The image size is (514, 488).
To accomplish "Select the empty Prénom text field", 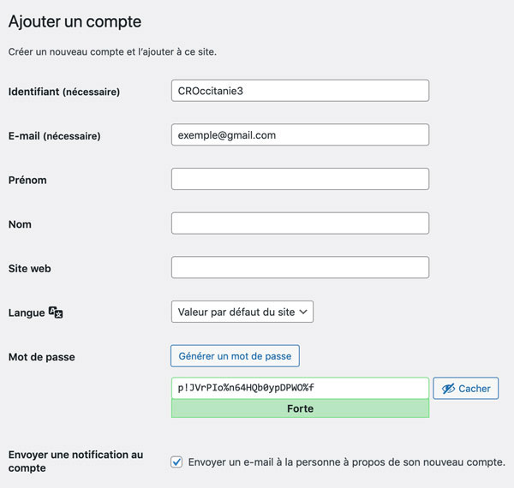I will point(300,179).
